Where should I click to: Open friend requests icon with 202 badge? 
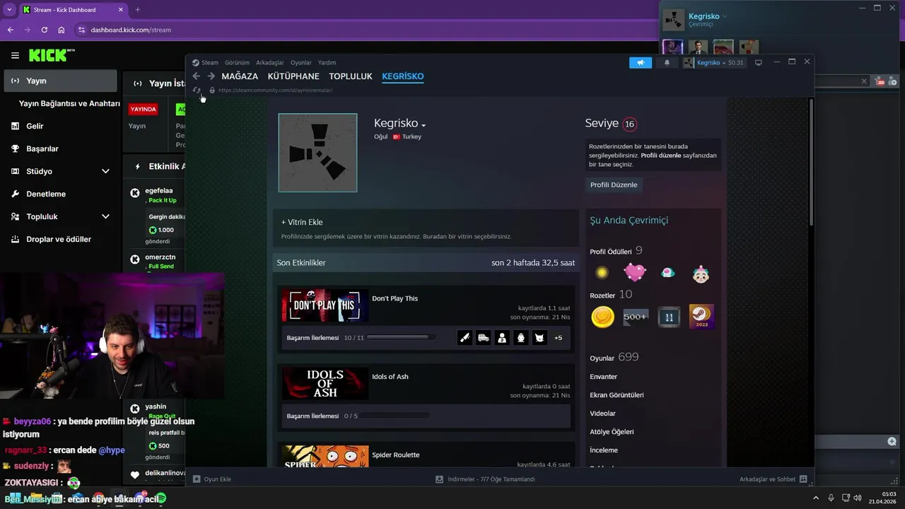pyautogui.click(x=881, y=82)
